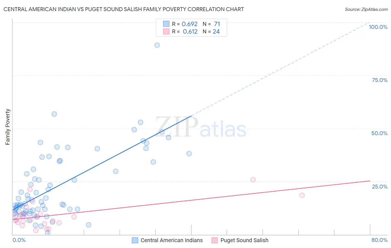Click the blue swatch in R=0.692 legend
Screen dimensions: 391x248
pos(166,24)
